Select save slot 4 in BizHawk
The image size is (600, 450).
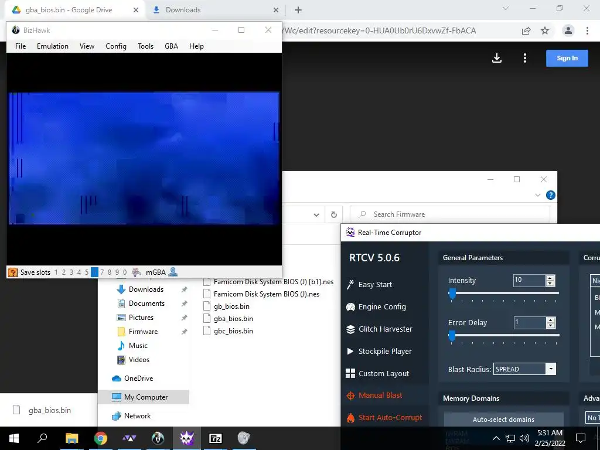pyautogui.click(x=79, y=272)
